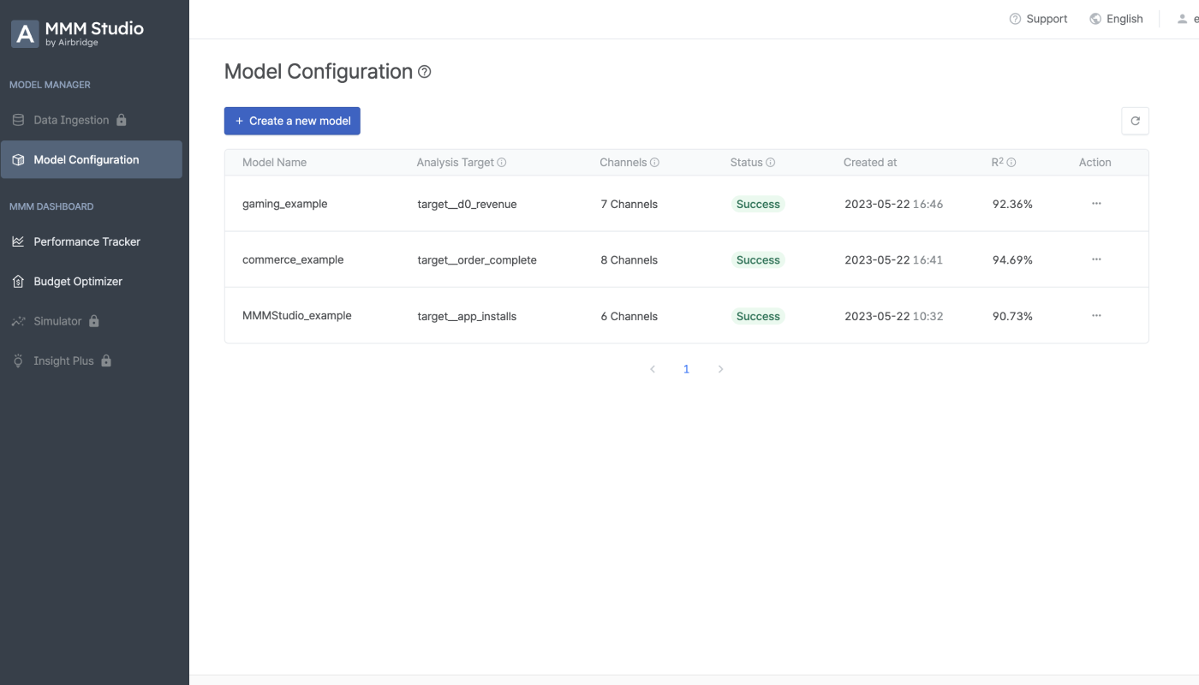This screenshot has height=685, width=1199.
Task: Open the help icon beside Model Configuration title
Action: [424, 72]
